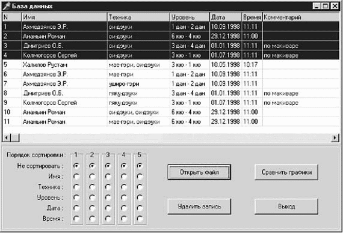The image size is (343, 233).
Task: Click the 'Имя' column header
Action: tap(64, 17)
